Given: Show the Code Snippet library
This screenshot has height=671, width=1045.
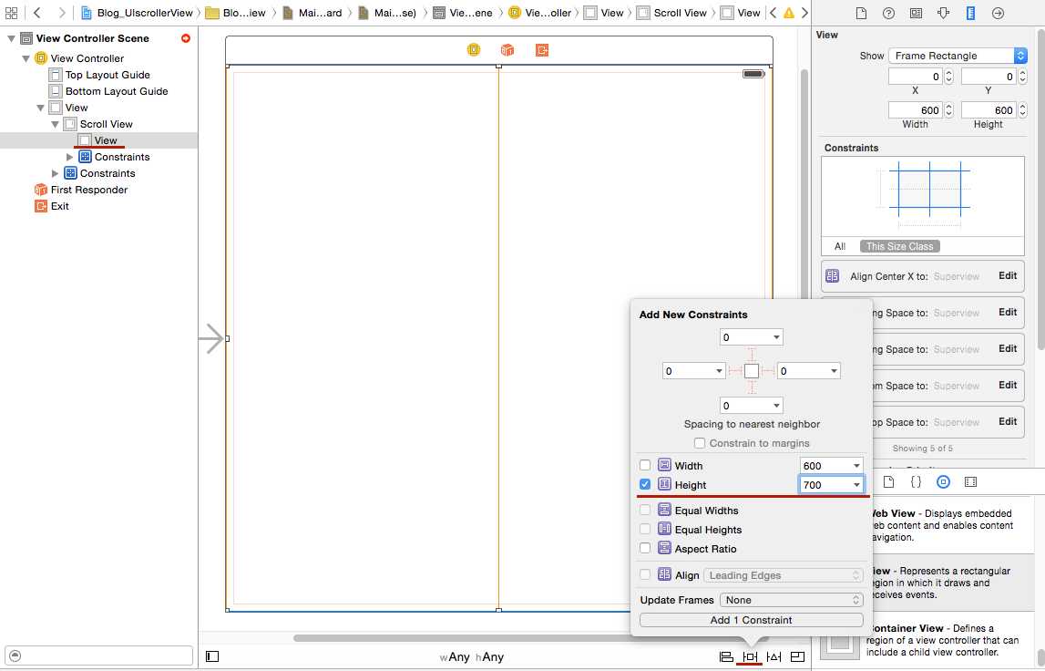Looking at the screenshot, I should [x=916, y=481].
